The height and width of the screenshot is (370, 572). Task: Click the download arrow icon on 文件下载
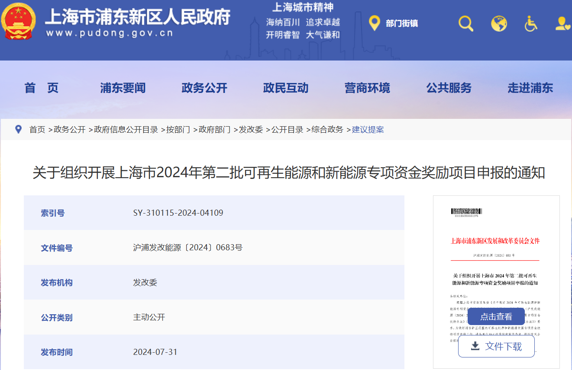pyautogui.click(x=476, y=346)
